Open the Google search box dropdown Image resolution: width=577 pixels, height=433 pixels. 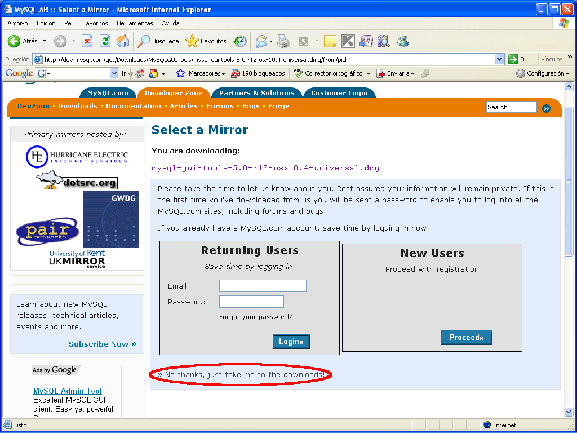coord(114,74)
